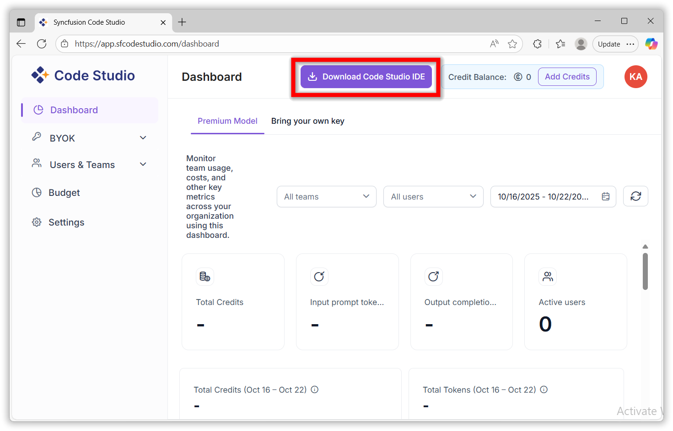673x431 pixels.
Task: Click the info icon beside Total Credits heading
Action: [x=314, y=389]
